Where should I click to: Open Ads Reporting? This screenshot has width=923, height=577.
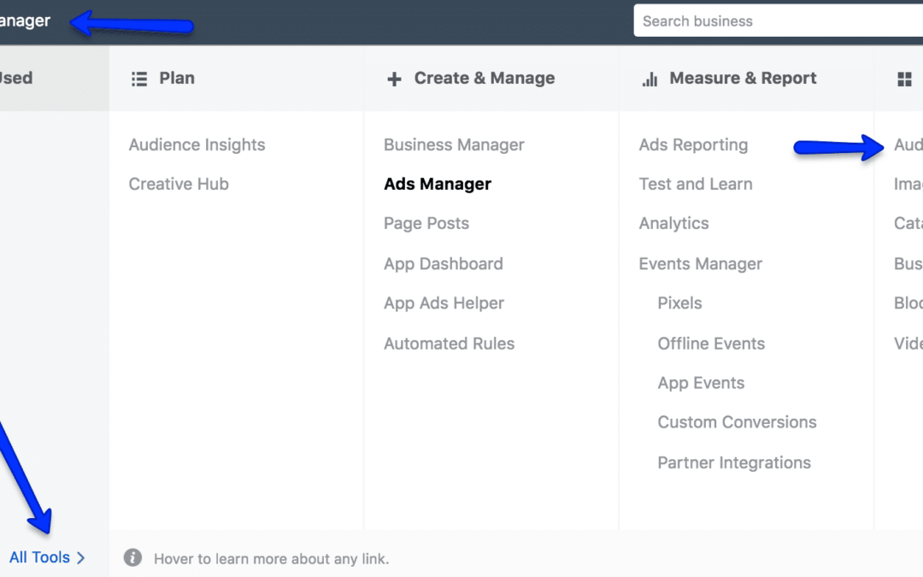[693, 144]
